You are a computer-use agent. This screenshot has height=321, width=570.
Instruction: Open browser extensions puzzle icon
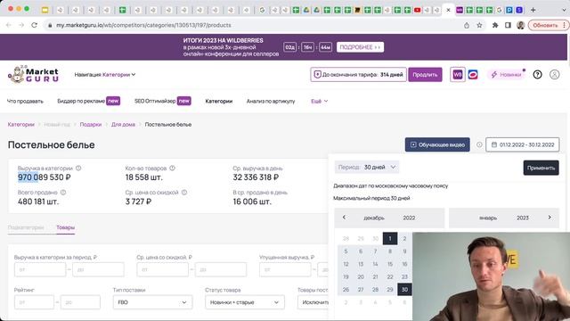[495, 25]
